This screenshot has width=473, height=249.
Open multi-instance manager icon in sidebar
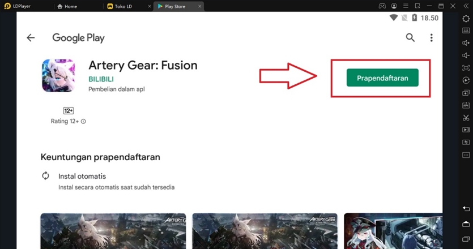pyautogui.click(x=466, y=93)
